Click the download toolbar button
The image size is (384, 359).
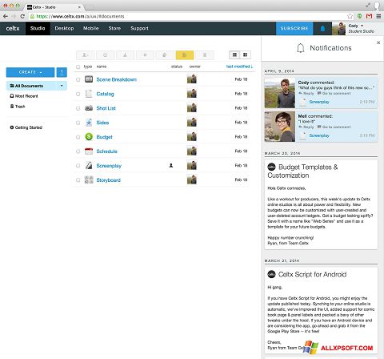click(x=125, y=55)
